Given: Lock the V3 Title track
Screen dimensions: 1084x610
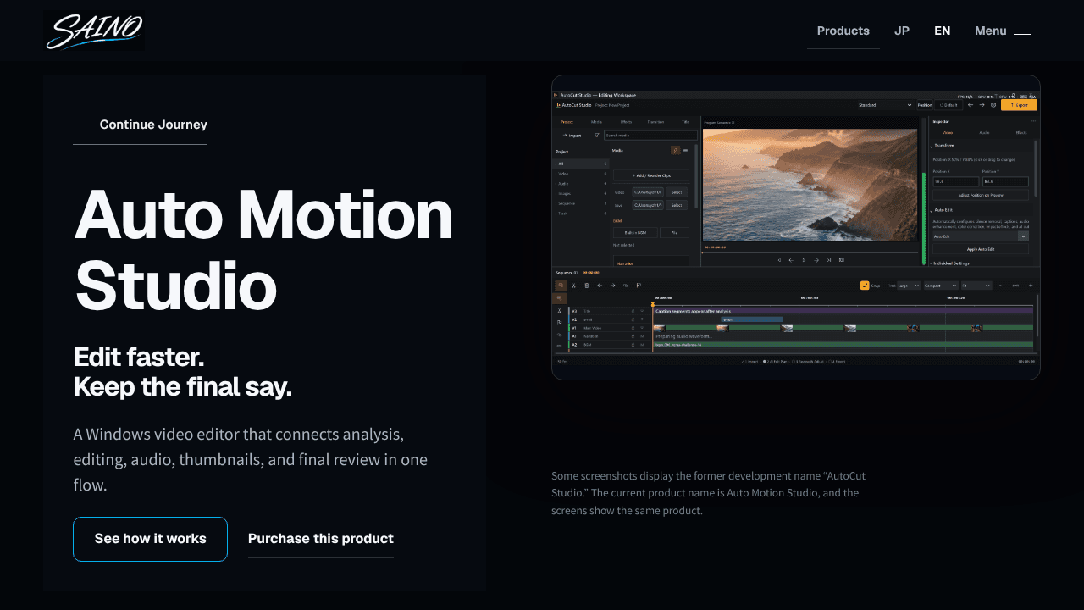Looking at the screenshot, I should pyautogui.click(x=633, y=311).
